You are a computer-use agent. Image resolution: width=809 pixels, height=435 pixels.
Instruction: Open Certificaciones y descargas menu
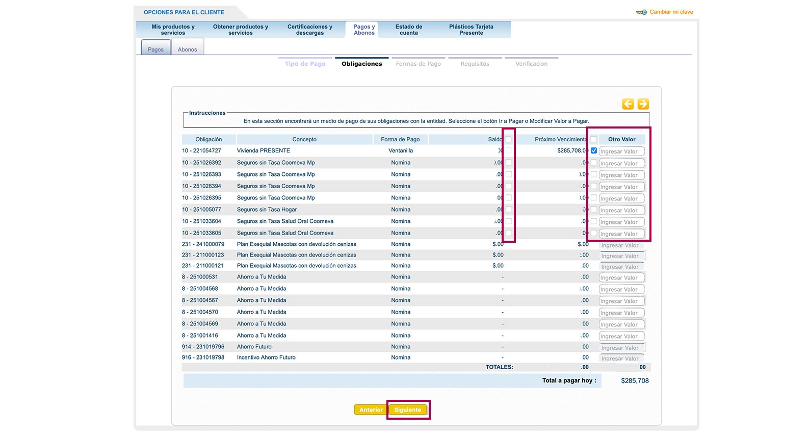point(309,30)
